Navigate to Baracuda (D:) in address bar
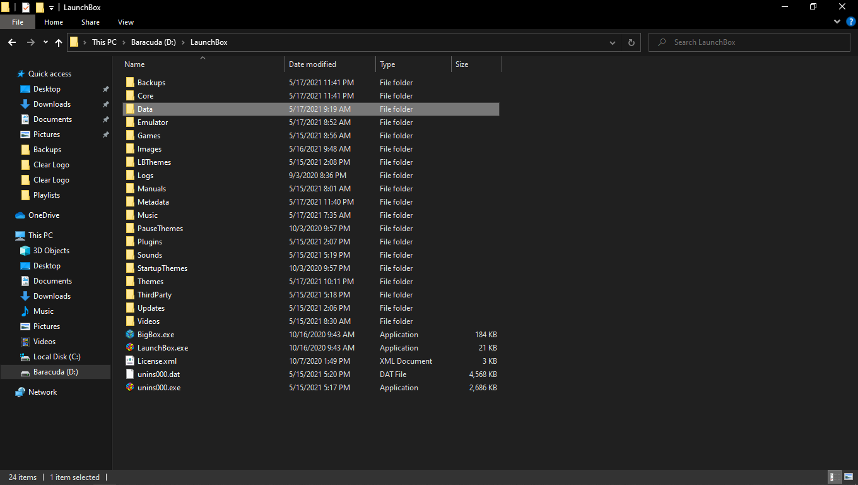Viewport: 858px width, 485px height. pos(153,42)
